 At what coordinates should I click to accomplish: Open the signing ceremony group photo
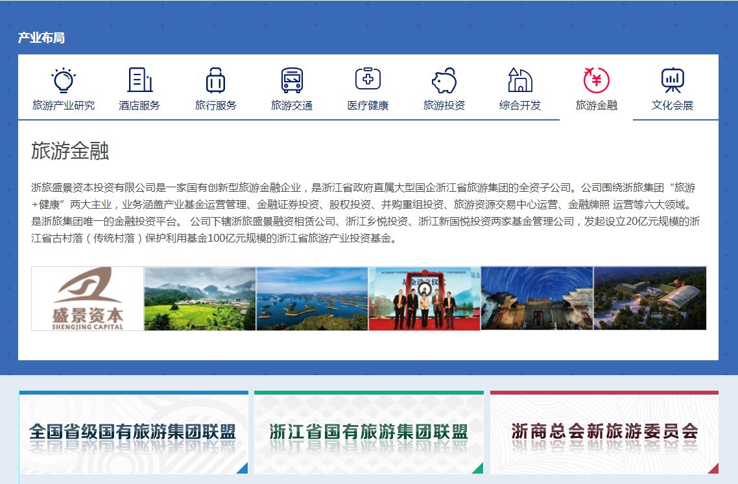[x=424, y=299]
